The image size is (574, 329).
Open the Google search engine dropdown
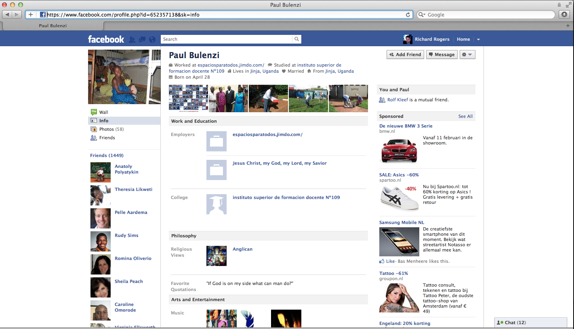422,15
